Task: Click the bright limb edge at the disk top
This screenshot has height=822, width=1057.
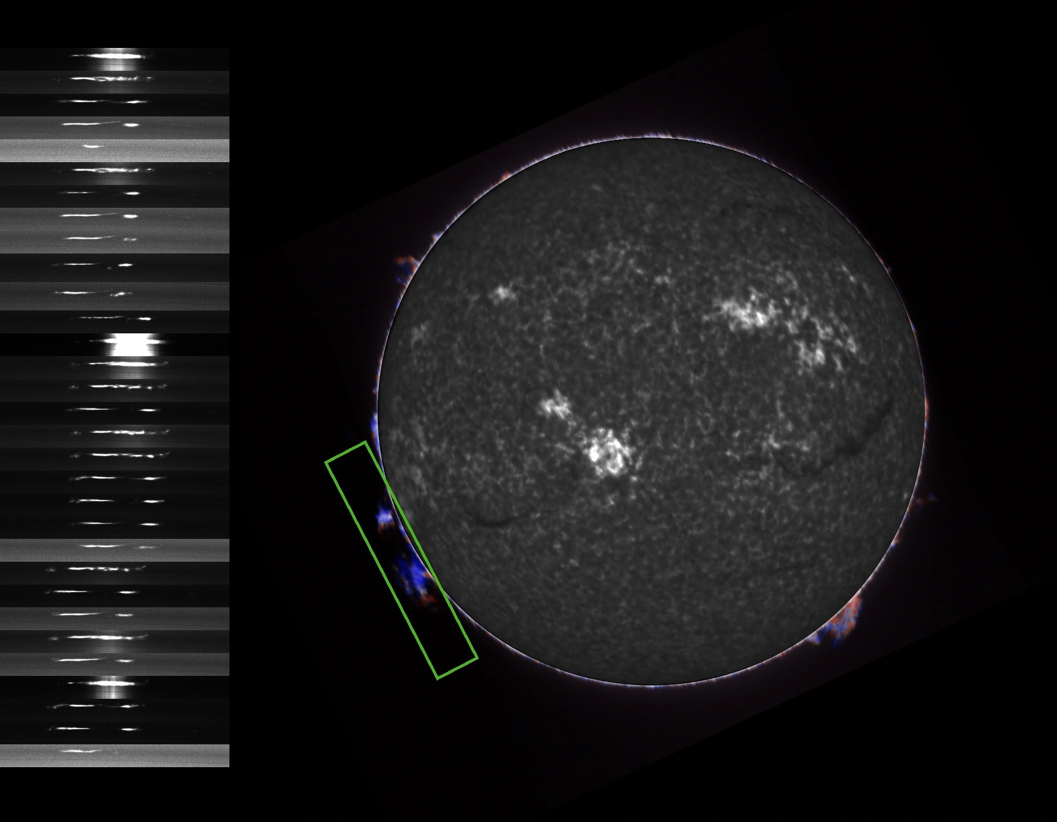Action: point(651,138)
